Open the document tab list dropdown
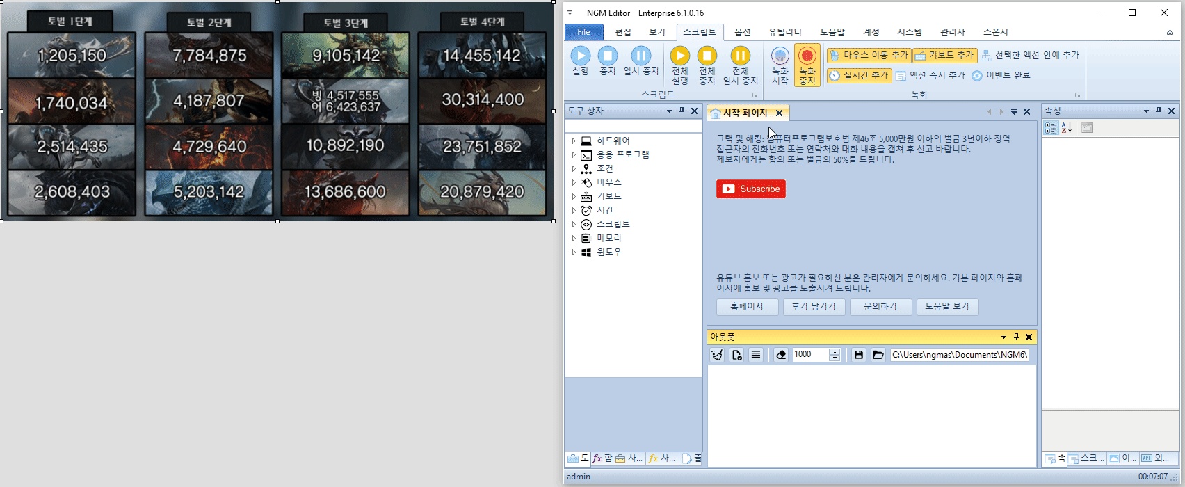The image size is (1185, 487). tap(1014, 111)
